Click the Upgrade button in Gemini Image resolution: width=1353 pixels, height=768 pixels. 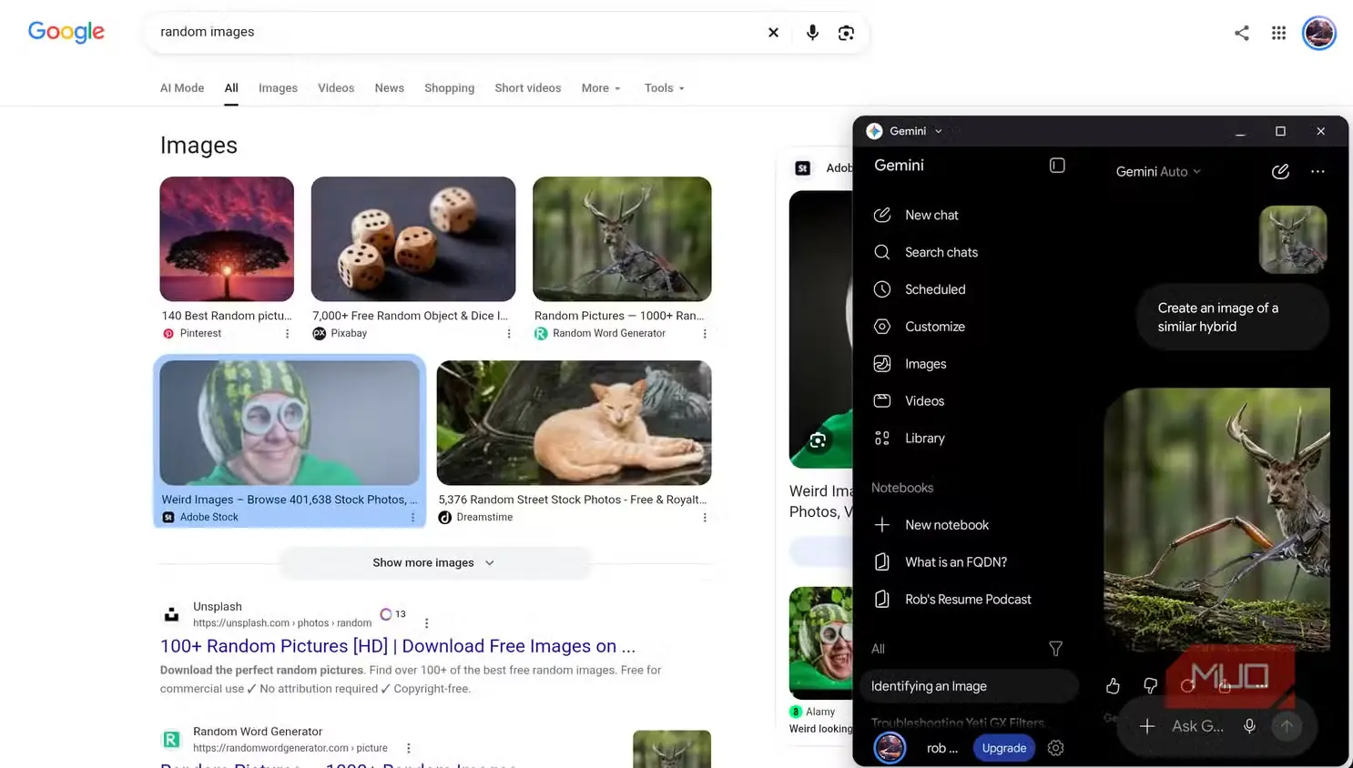coord(1004,748)
